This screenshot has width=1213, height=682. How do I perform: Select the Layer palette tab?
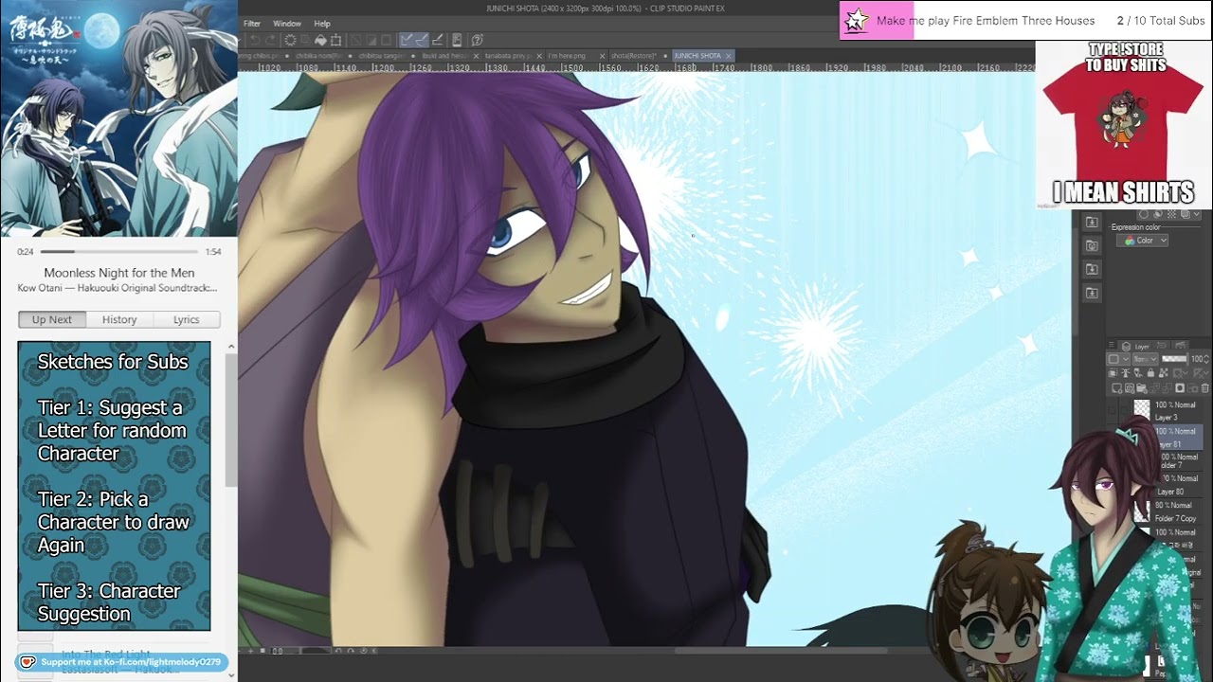[1135, 347]
